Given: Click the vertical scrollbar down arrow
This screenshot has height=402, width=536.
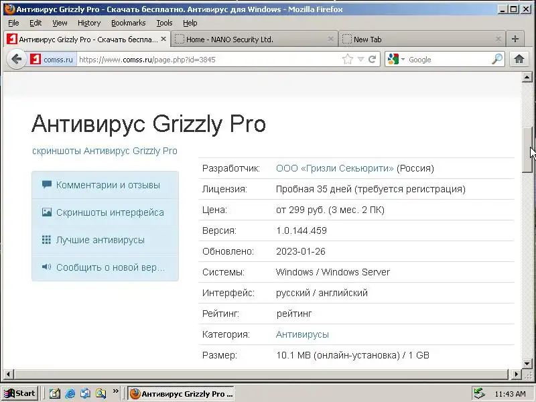Looking at the screenshot, I should click(527, 364).
